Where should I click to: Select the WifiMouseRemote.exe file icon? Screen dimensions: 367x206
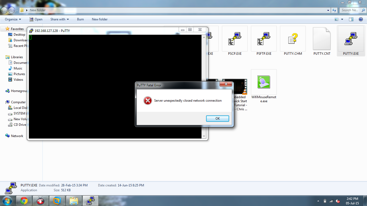coord(264,82)
